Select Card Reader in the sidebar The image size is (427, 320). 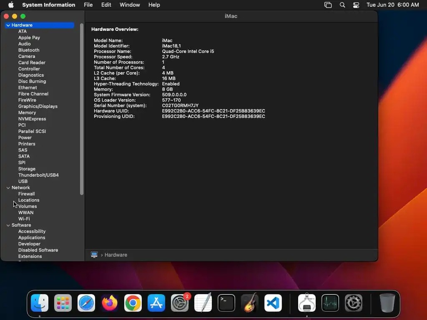click(32, 62)
